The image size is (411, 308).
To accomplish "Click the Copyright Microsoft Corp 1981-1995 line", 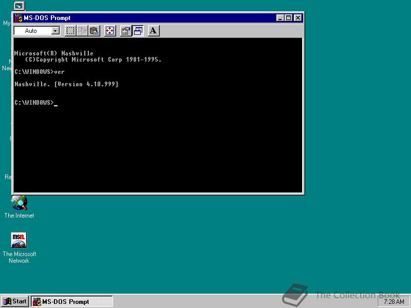I will pos(94,60).
